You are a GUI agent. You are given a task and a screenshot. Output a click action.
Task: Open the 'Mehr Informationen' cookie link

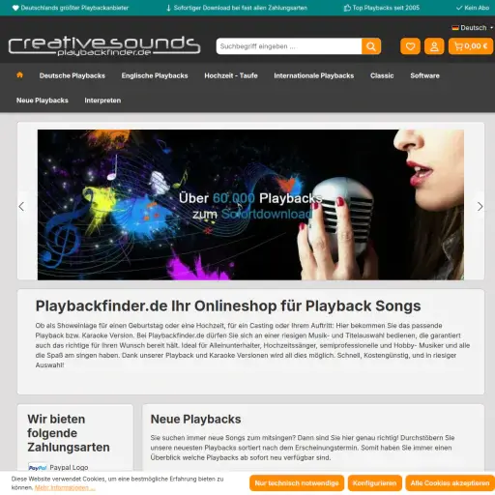click(65, 487)
